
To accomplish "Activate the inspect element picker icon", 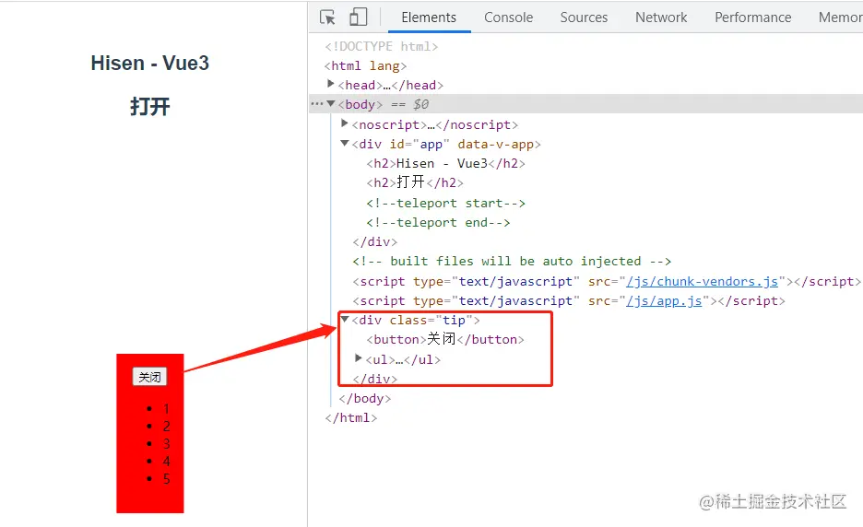I will [x=327, y=18].
